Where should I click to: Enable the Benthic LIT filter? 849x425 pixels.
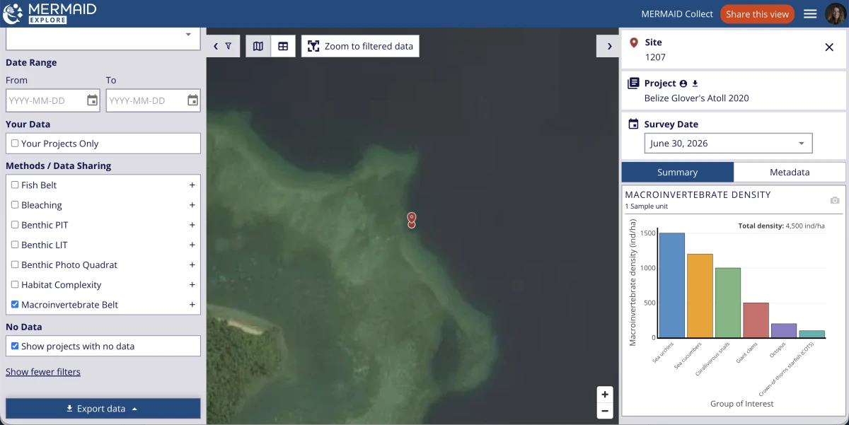coord(15,245)
